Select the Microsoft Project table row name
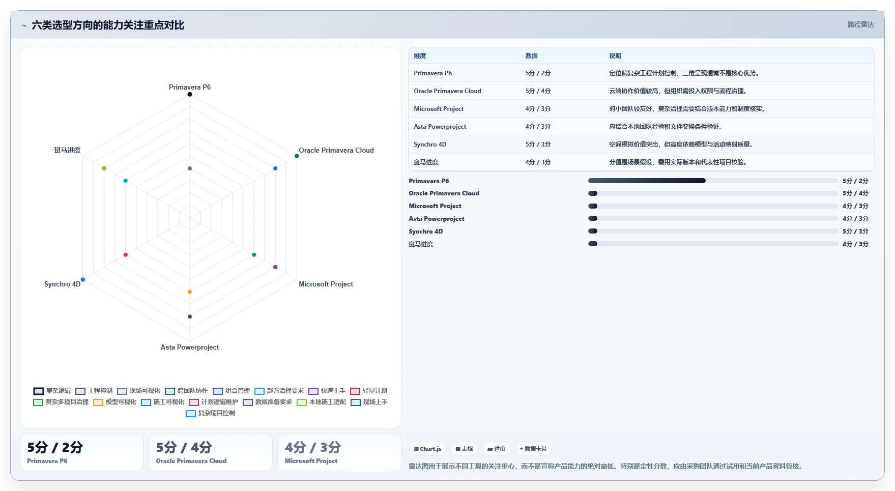Screen dimensions: 895x491 click(439, 109)
